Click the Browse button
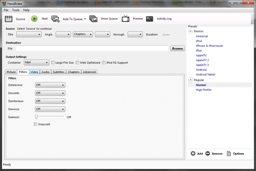 [x=177, y=48]
